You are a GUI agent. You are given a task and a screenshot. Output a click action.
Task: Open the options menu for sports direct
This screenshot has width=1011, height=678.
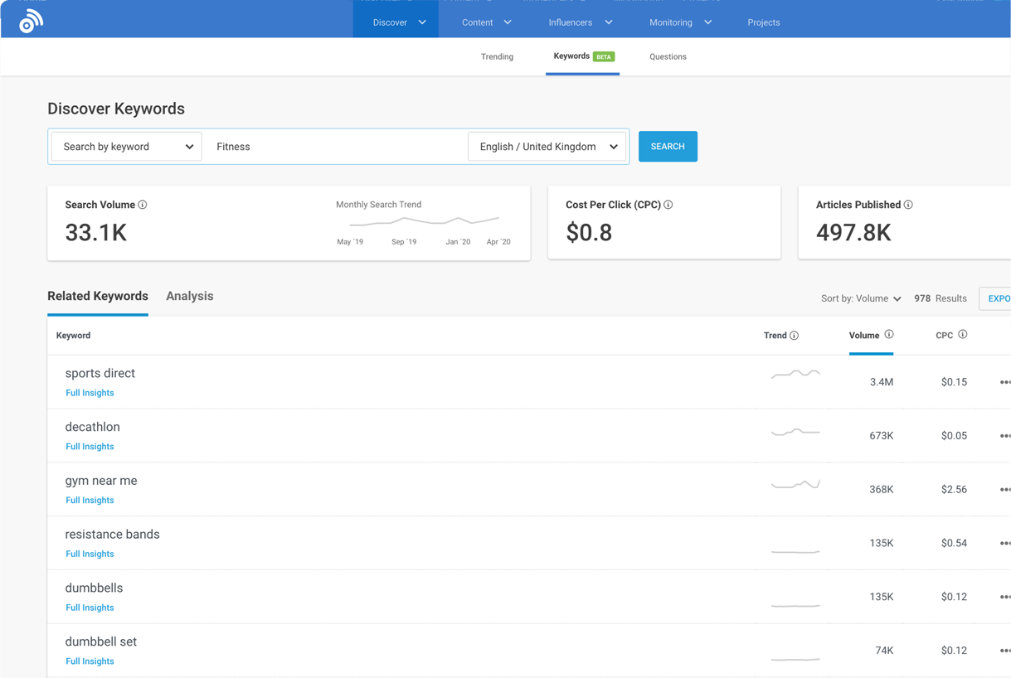click(x=1004, y=381)
